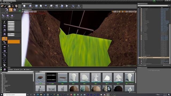Focus the Content Browser search field
This screenshot has height=96, width=171.
[87, 72]
